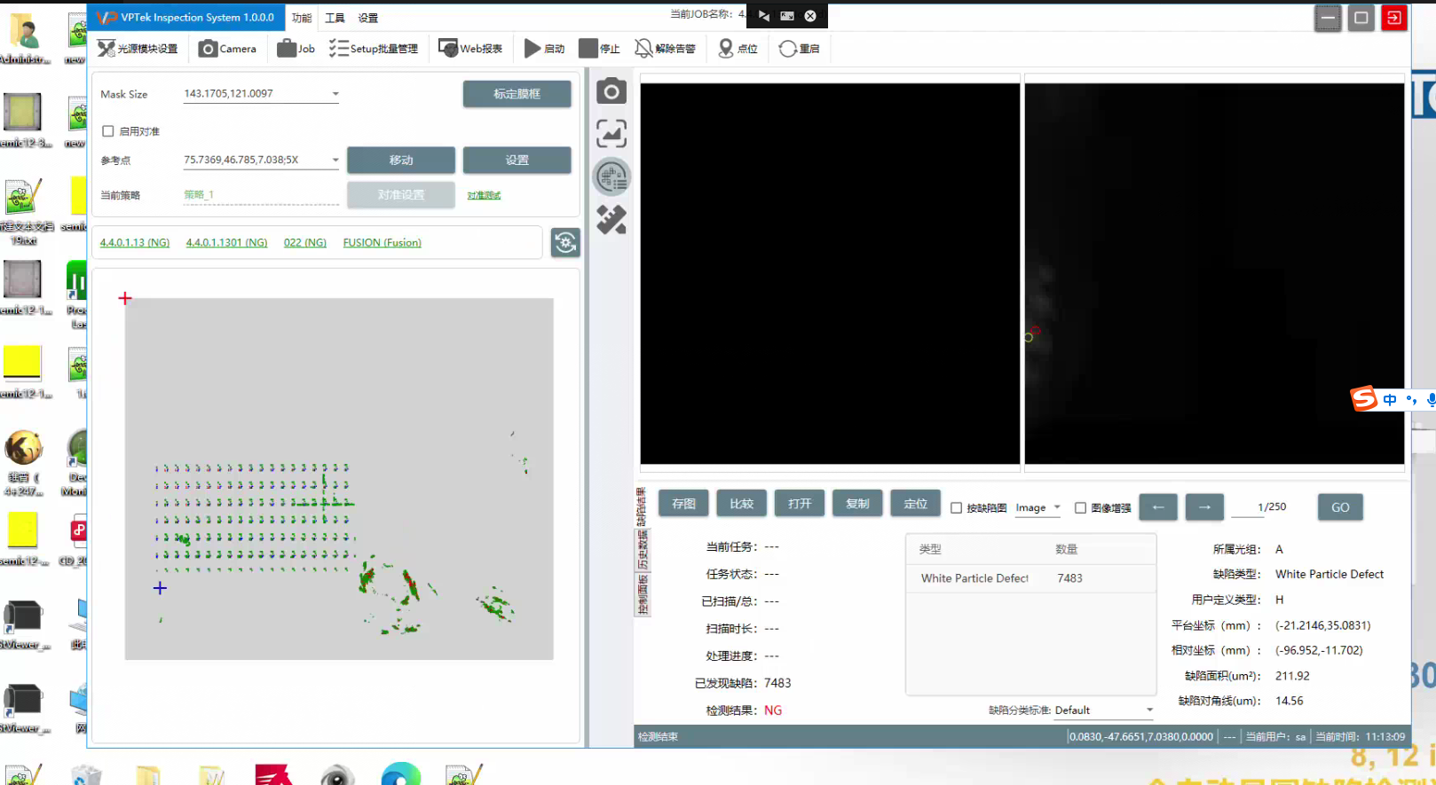Switch to 控制面板 vertical tab
The width and height of the screenshot is (1436, 785).
642,594
